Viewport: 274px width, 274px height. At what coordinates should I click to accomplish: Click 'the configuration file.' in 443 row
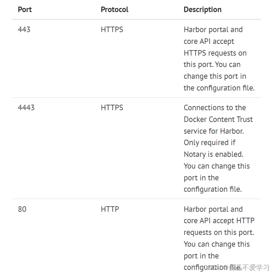(219, 88)
